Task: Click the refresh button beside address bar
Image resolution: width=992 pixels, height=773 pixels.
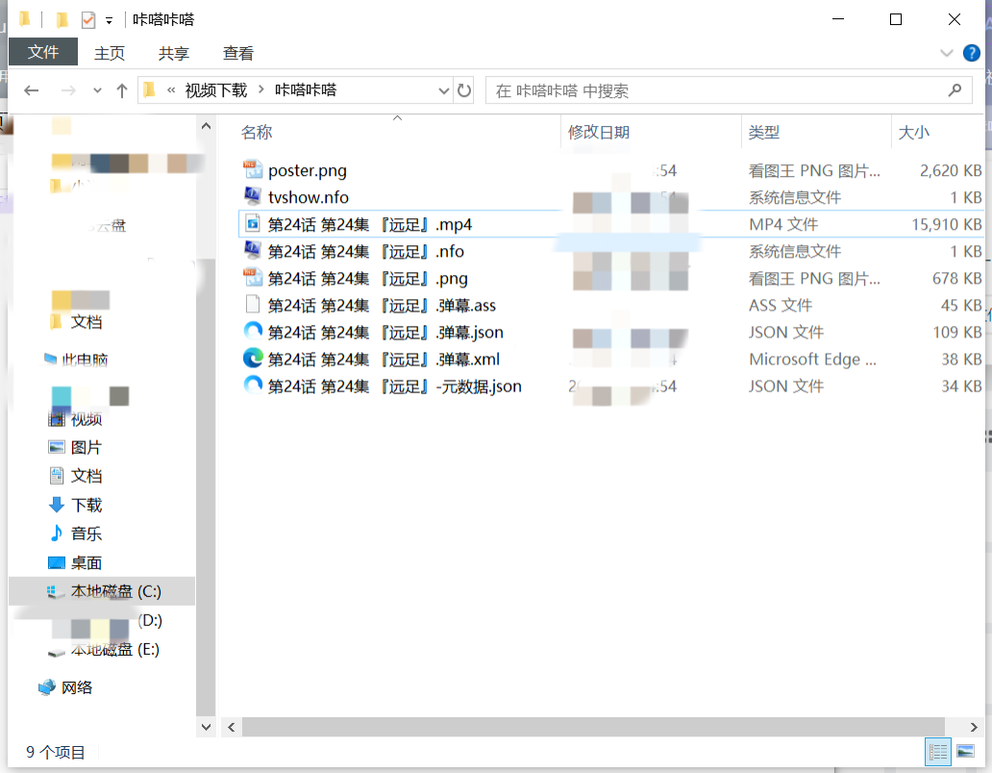Action: tap(464, 90)
